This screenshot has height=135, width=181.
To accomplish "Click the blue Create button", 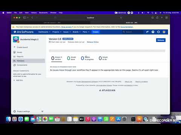I will click(x=95, y=32).
